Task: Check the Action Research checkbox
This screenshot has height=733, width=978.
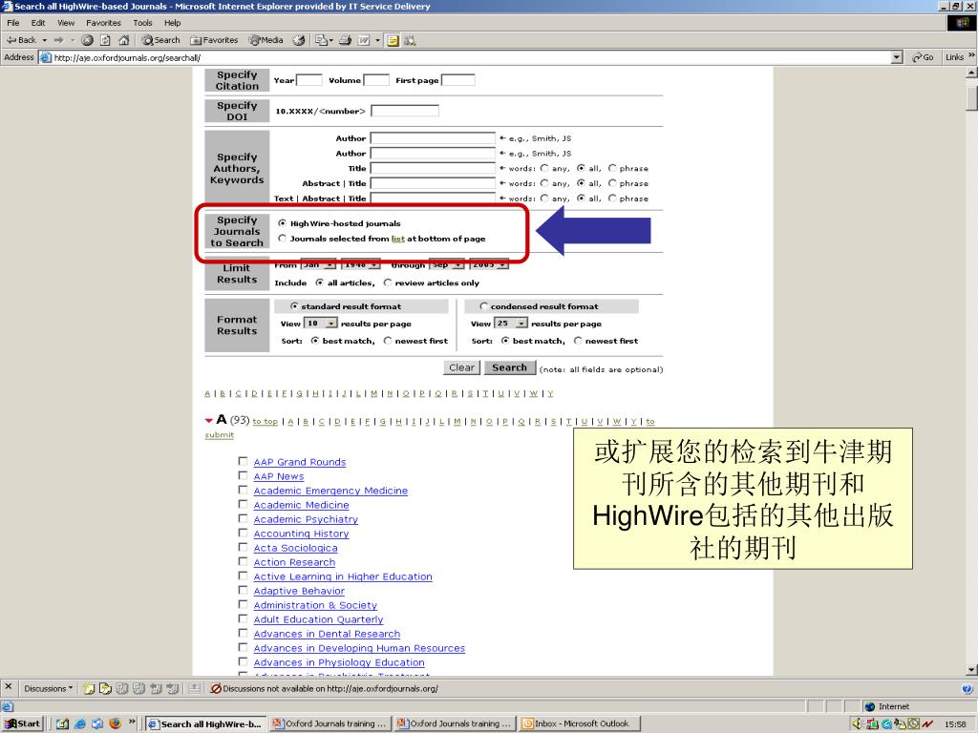Action: pyautogui.click(x=243, y=561)
